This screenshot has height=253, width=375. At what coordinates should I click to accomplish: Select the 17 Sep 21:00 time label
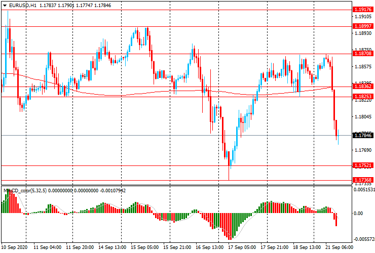(275, 247)
